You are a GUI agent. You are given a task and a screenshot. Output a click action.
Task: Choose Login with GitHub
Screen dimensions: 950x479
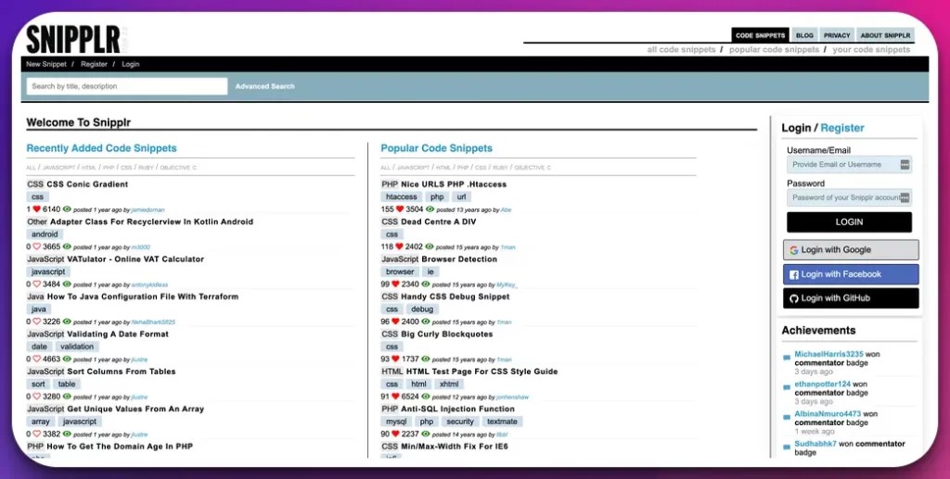coord(851,298)
